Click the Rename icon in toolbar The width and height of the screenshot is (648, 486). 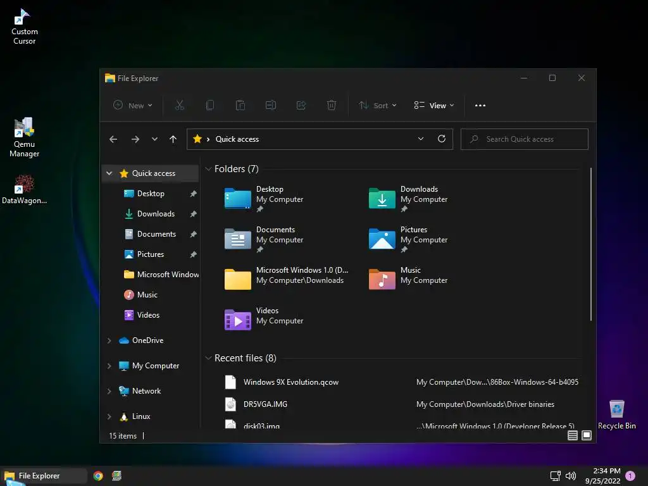[x=271, y=106]
